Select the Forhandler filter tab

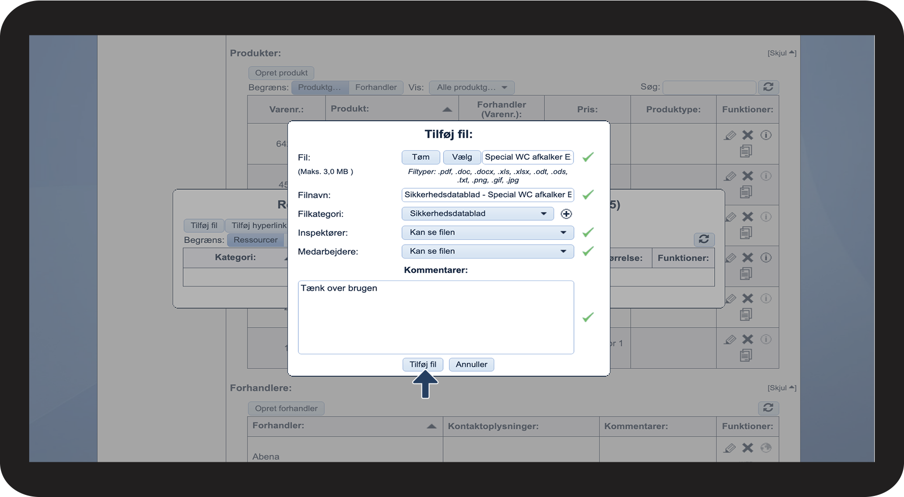coord(376,88)
